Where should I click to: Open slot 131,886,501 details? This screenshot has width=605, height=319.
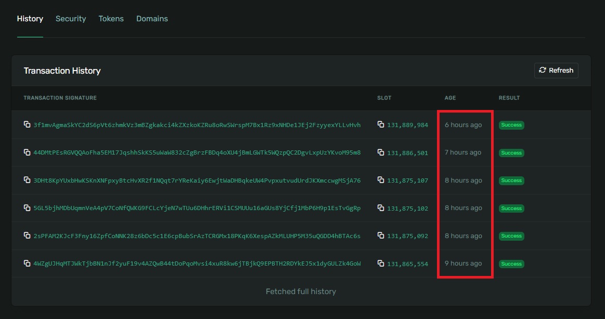[407, 153]
